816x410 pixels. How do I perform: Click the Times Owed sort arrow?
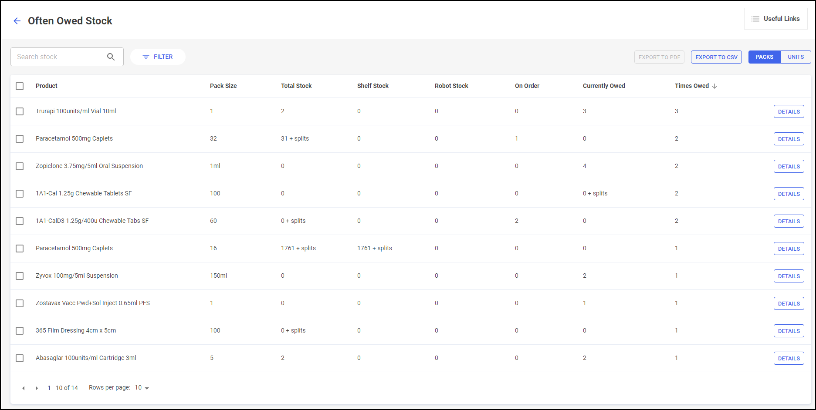coord(714,86)
